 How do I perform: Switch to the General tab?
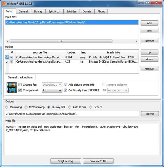pos(23,11)
